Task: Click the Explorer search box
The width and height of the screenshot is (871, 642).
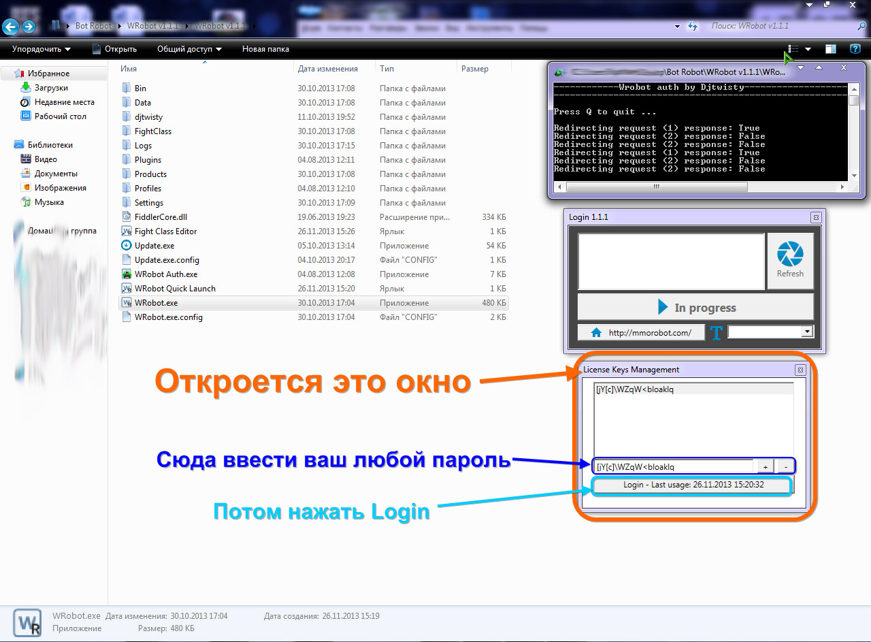Action: 781,26
